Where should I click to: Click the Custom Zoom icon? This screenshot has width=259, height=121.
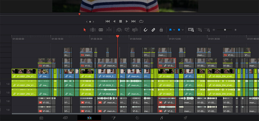[x=207, y=30]
